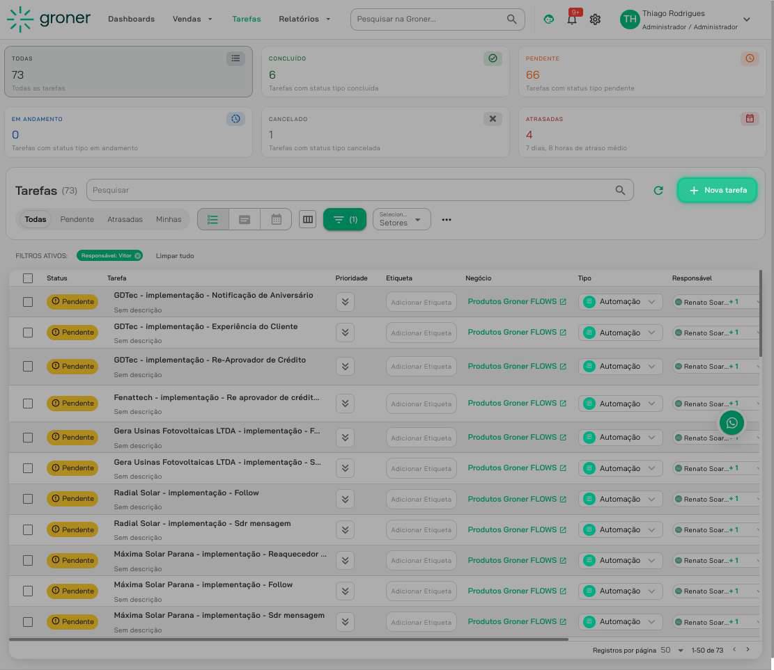Select the Minhas filter tab
This screenshot has height=670, width=774.
coord(169,219)
